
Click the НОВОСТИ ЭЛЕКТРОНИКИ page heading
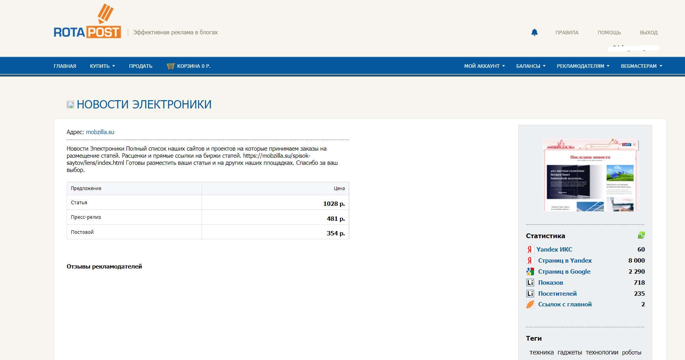[x=144, y=104]
